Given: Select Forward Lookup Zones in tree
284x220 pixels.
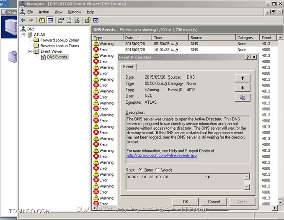Looking at the screenshot, I should pos(59,40).
